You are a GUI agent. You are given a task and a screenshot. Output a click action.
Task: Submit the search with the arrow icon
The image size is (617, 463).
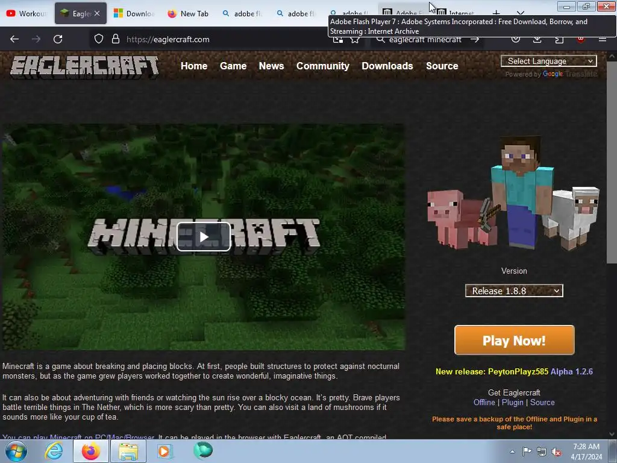(x=475, y=39)
